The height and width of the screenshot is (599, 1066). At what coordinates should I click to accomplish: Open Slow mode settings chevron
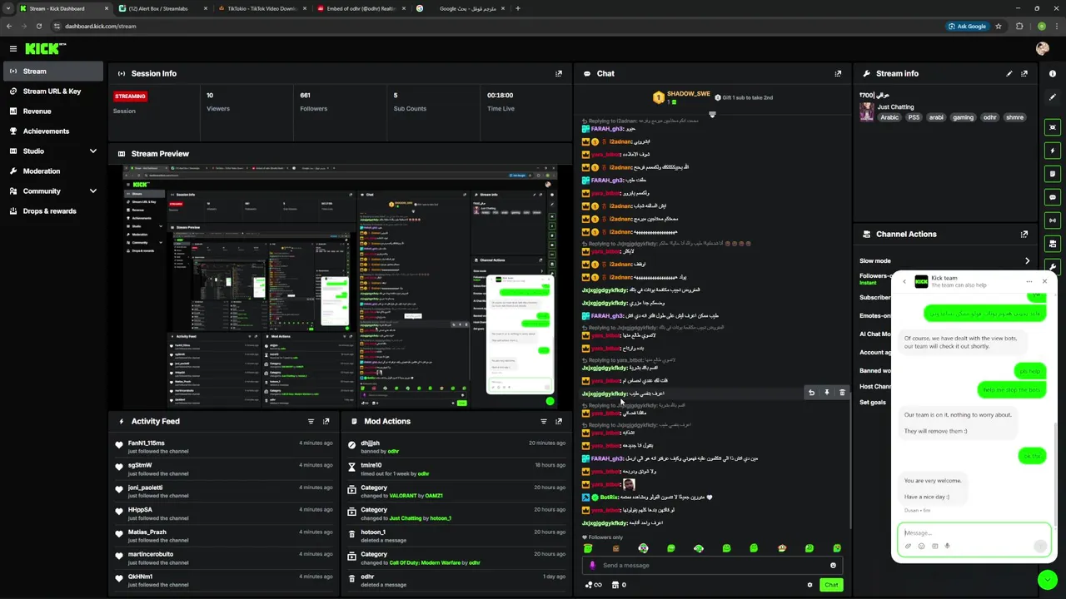click(x=1027, y=260)
